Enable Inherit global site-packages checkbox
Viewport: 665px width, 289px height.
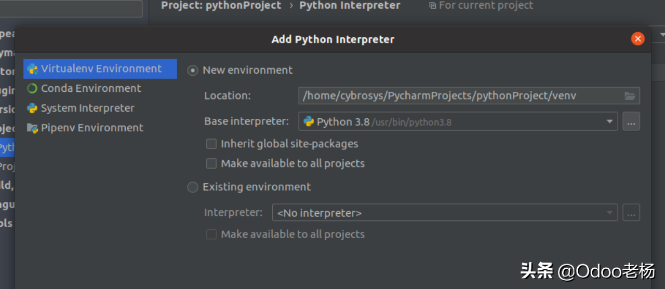coord(211,144)
